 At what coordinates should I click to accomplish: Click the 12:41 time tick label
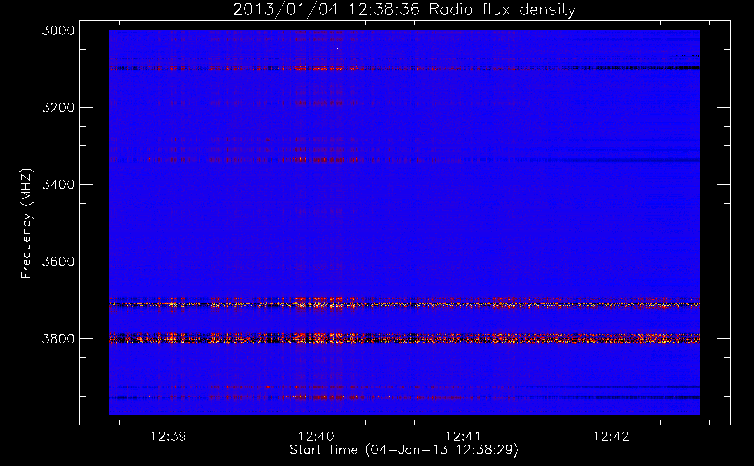tap(463, 436)
